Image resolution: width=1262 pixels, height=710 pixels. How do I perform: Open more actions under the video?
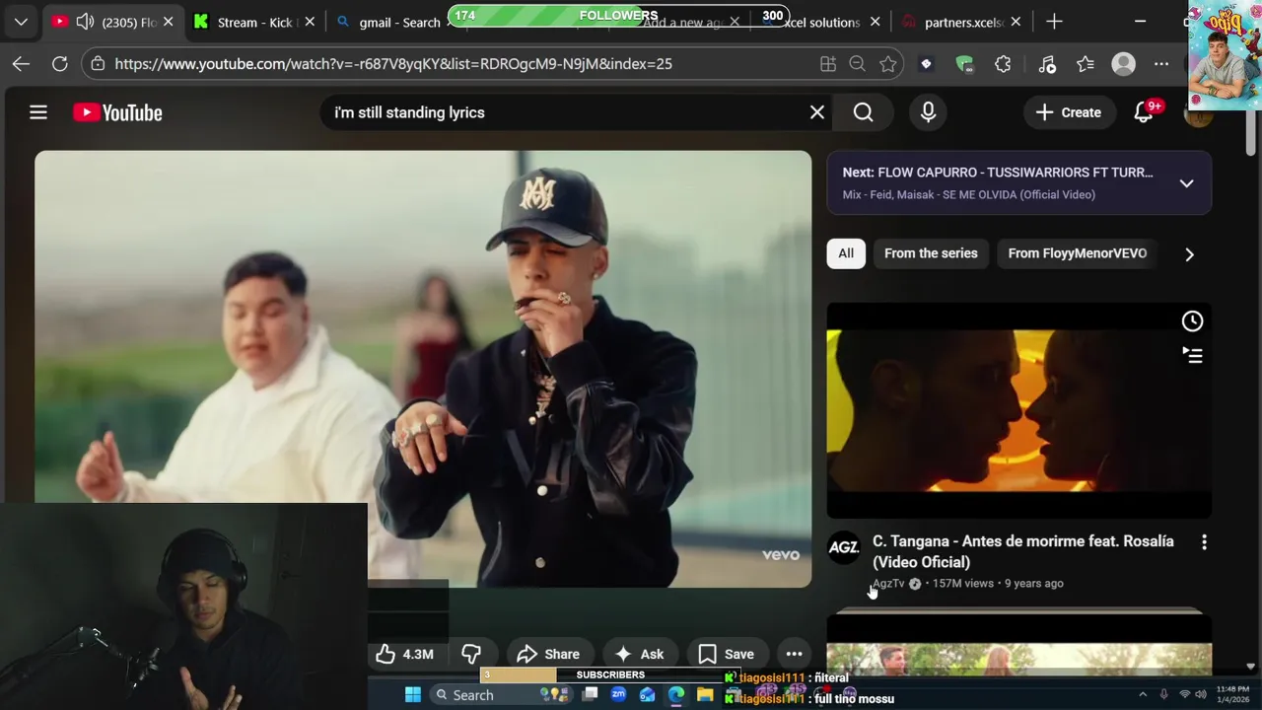point(794,654)
